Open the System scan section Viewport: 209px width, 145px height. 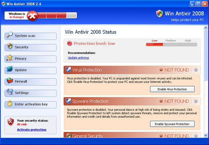coord(31,36)
